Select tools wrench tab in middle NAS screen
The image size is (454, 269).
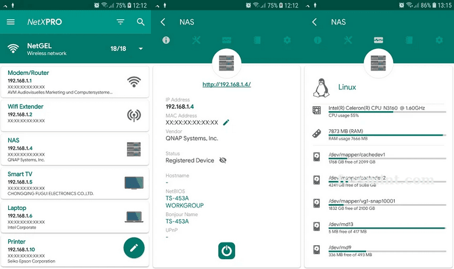(196, 40)
